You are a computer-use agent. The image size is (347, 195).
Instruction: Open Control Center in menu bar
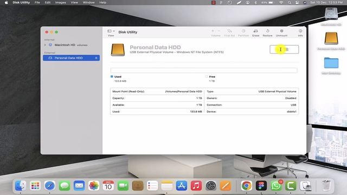click(x=297, y=2)
